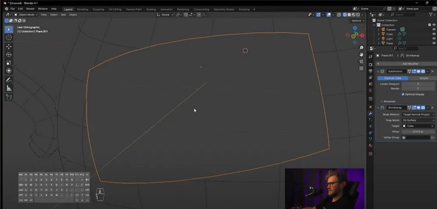Viewport: 437px width, 209px height.
Task: Open the Render menu
Action: point(30,9)
